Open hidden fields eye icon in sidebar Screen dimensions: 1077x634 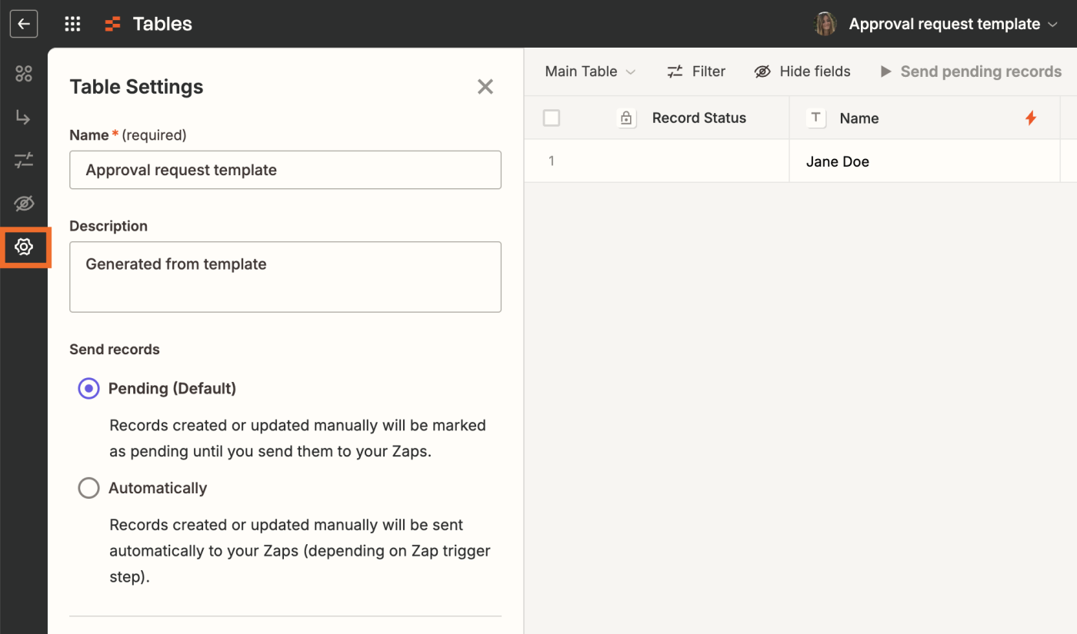pyautogui.click(x=24, y=204)
